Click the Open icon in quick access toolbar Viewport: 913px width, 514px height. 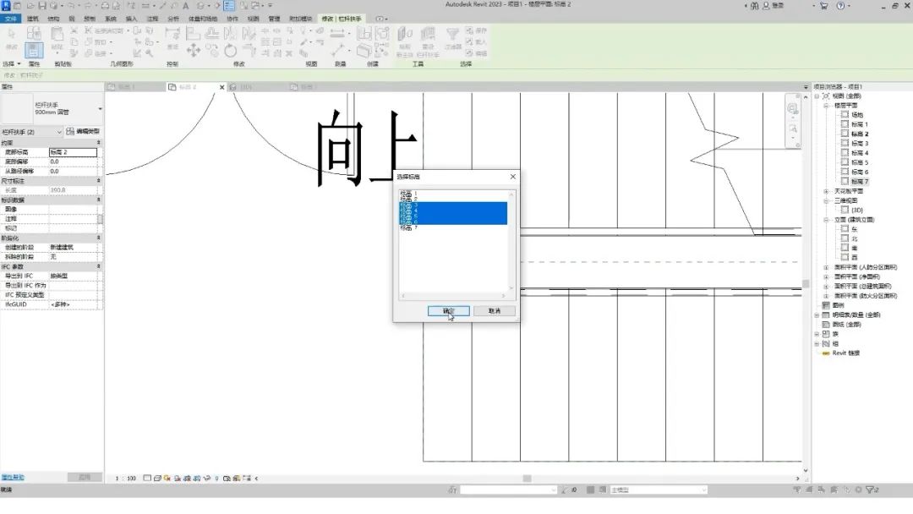(x=29, y=5)
